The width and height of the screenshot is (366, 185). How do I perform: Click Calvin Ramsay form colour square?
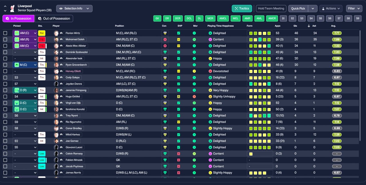[x=251, y=153]
